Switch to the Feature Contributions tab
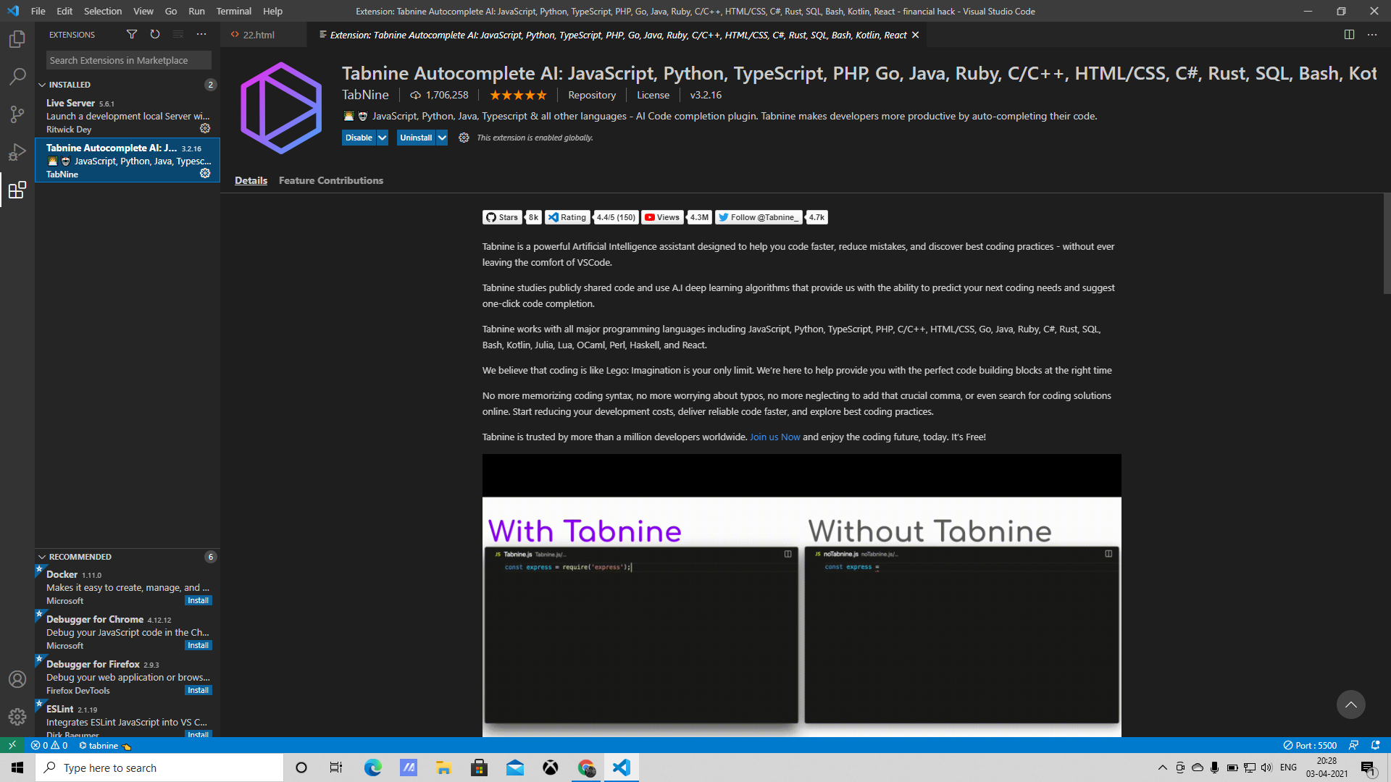 pos(330,180)
